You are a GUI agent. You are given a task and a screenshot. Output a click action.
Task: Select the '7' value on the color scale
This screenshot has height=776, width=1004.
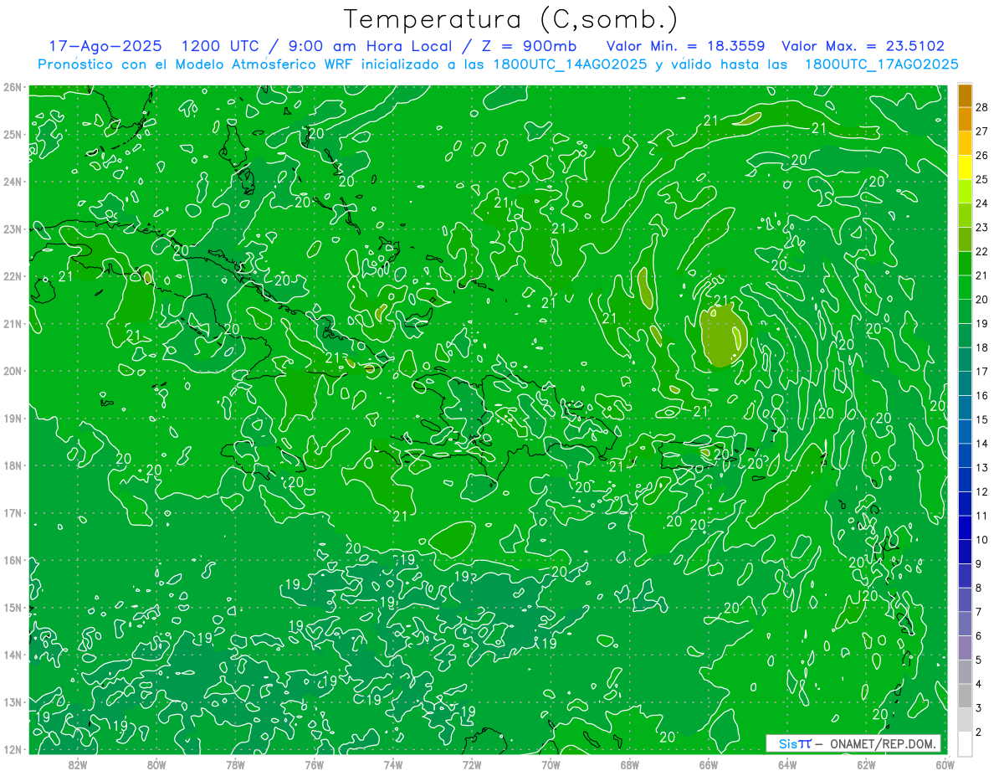tap(979, 612)
